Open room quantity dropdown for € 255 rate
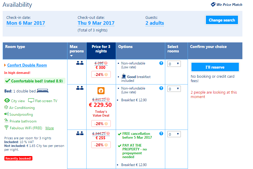 173,134
